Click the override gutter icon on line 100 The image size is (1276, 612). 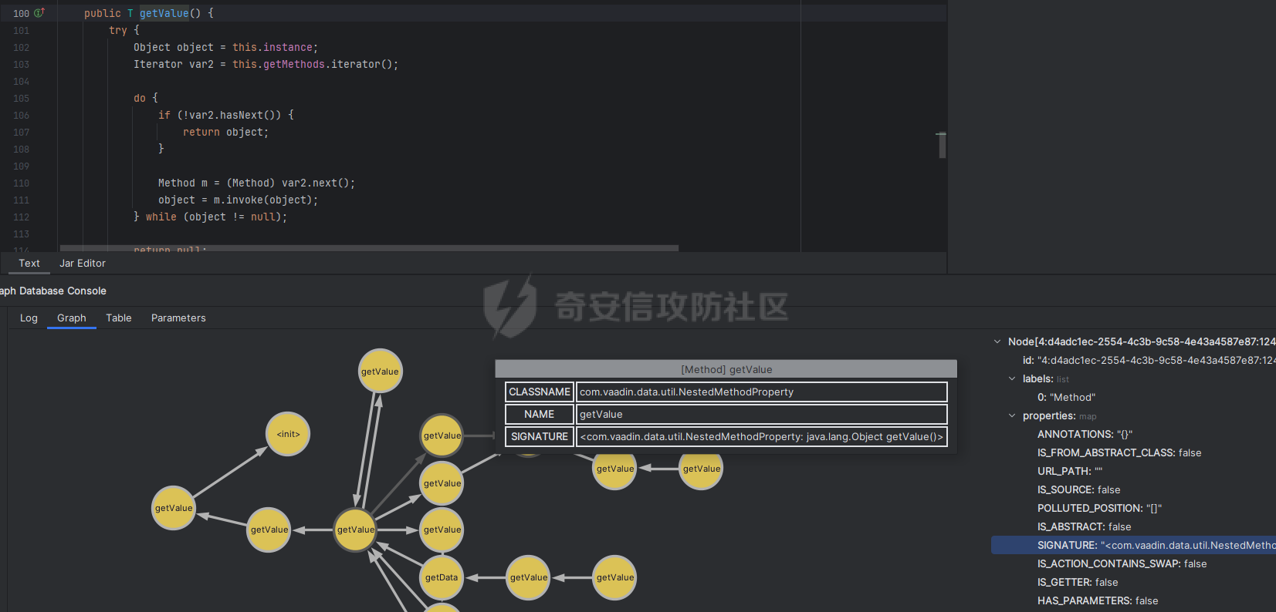[39, 13]
